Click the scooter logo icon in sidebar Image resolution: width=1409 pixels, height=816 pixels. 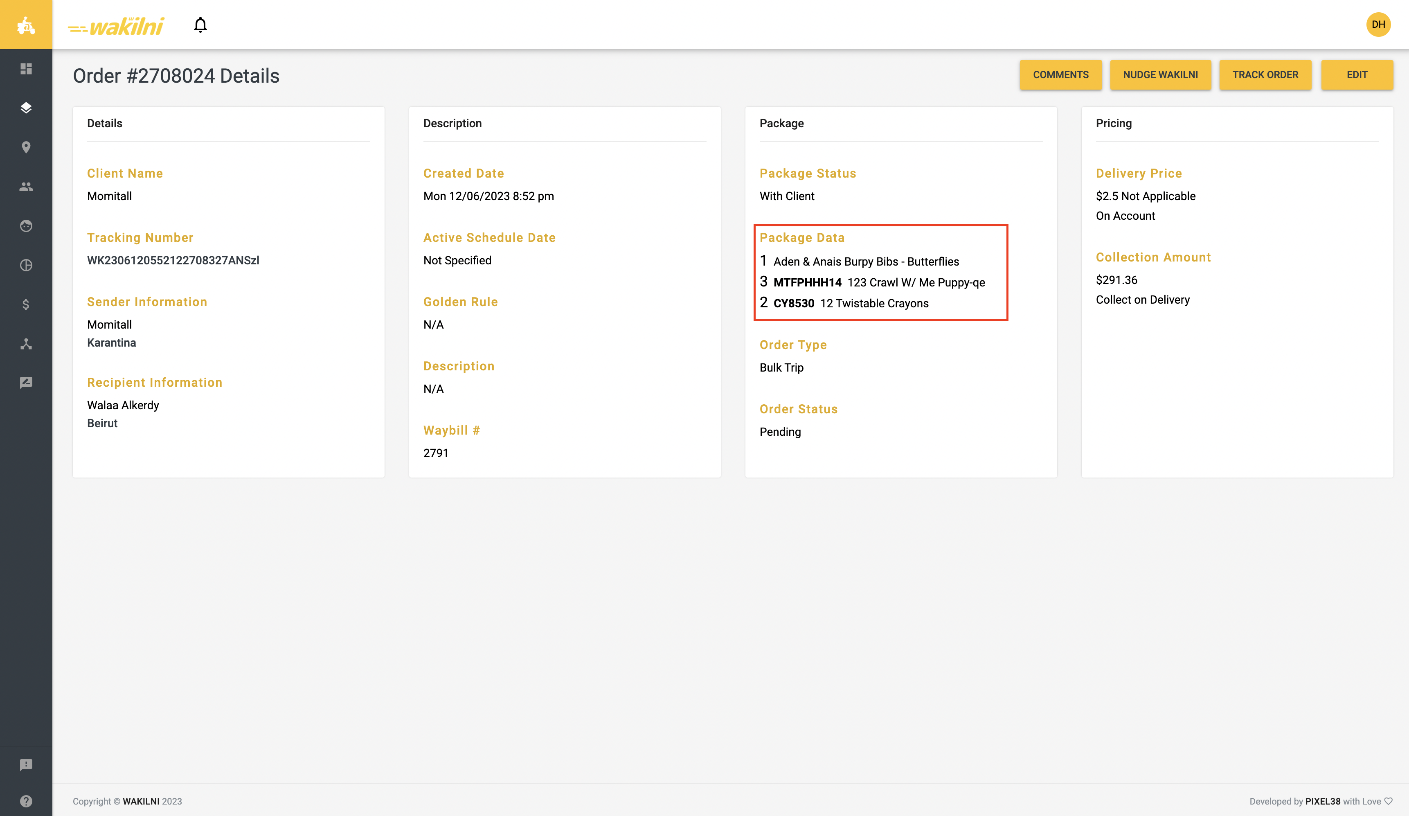(26, 25)
